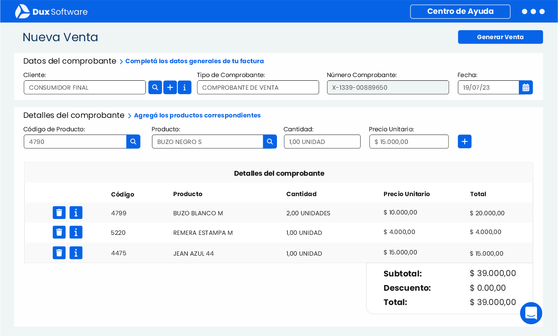Image resolution: width=558 pixels, height=336 pixels.
Task: Delete the JEAN AZUL 44 row
Action: (x=59, y=252)
